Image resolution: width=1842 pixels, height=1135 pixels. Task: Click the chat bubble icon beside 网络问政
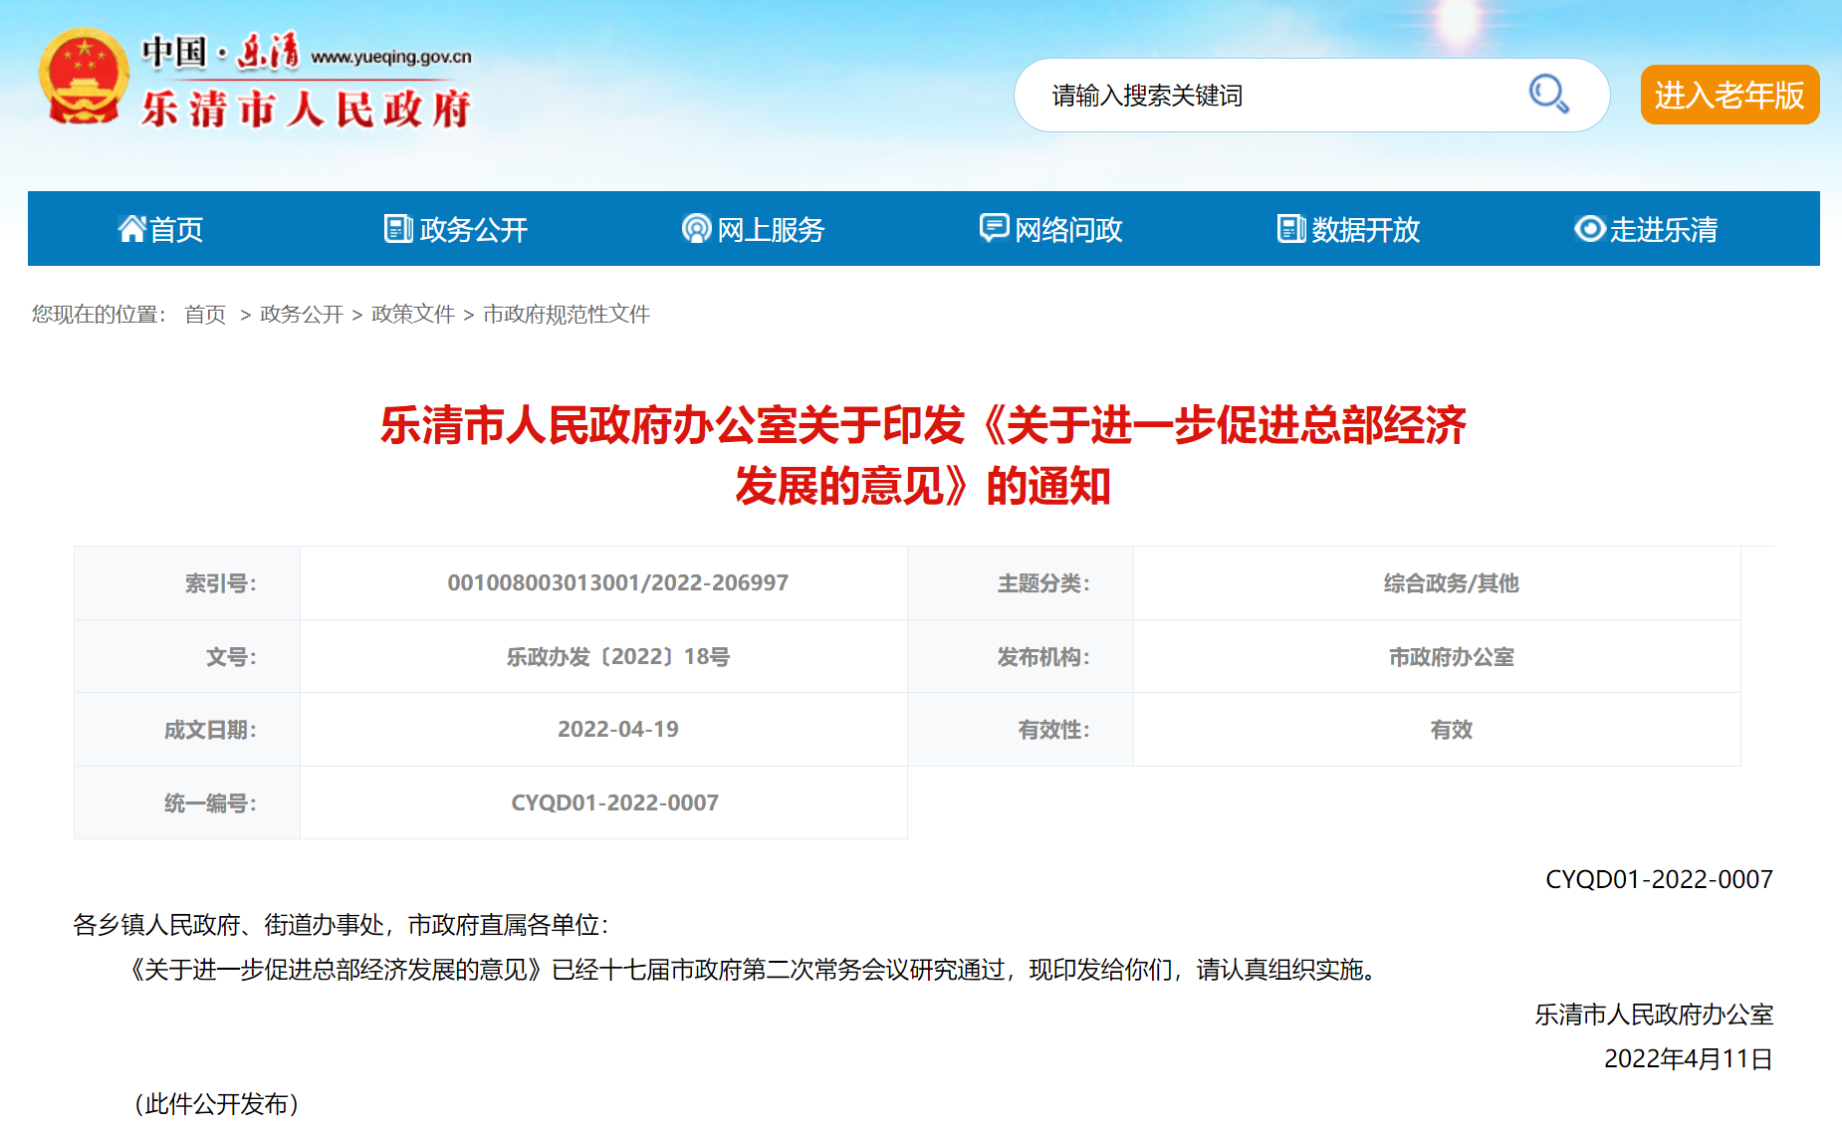coord(993,228)
